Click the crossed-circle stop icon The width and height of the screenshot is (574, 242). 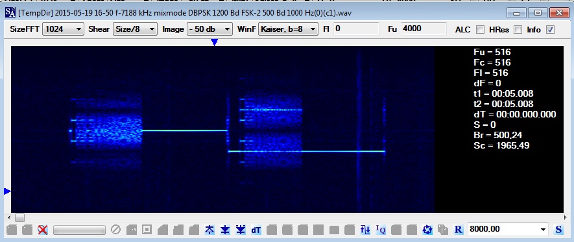pyautogui.click(x=115, y=230)
